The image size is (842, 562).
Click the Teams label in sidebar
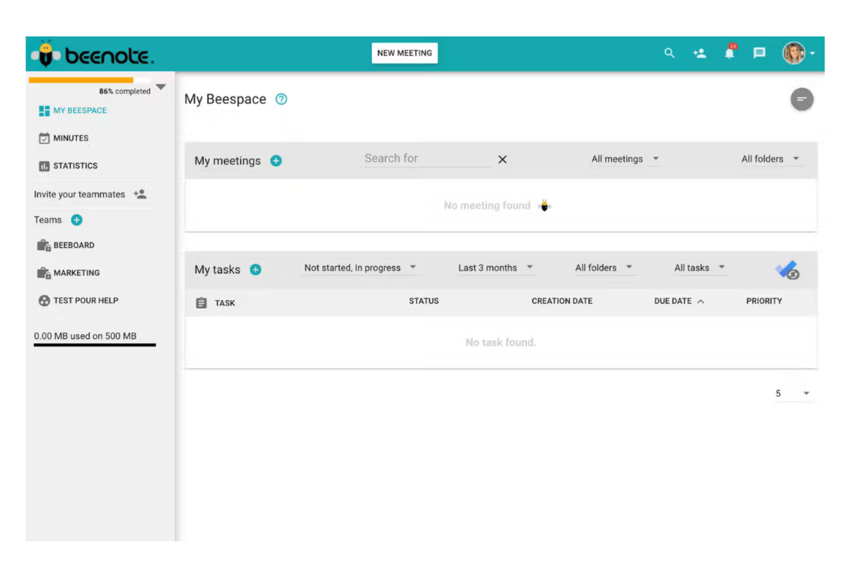pyautogui.click(x=48, y=220)
